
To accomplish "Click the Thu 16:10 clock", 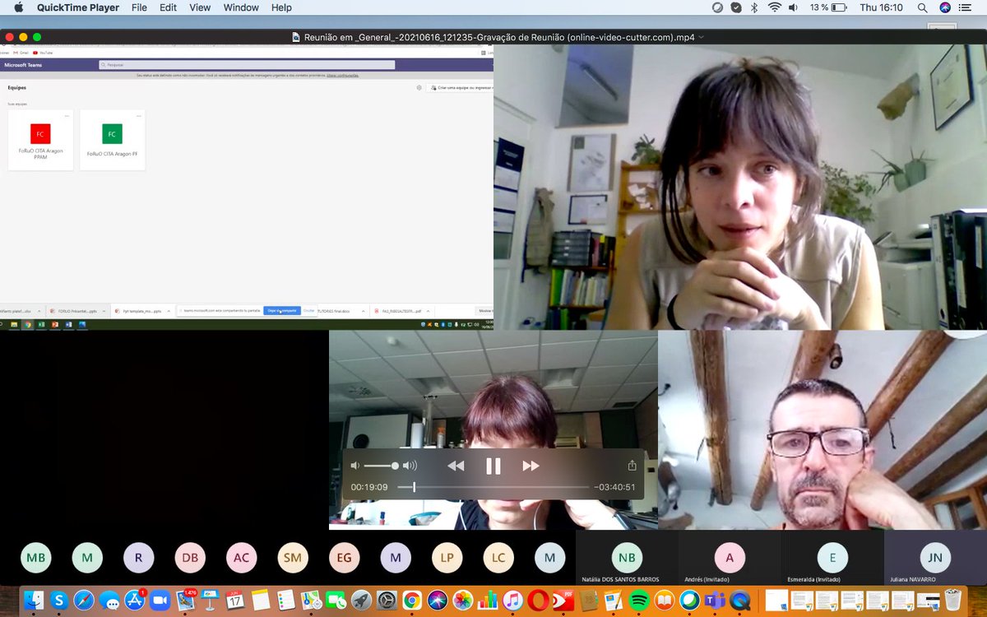I will pos(881,7).
